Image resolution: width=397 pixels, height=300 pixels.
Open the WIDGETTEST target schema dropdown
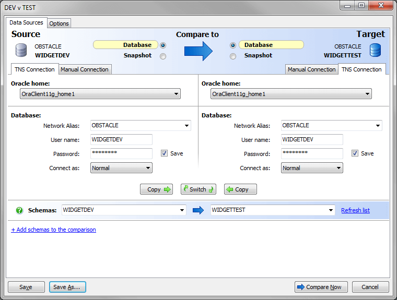331,210
